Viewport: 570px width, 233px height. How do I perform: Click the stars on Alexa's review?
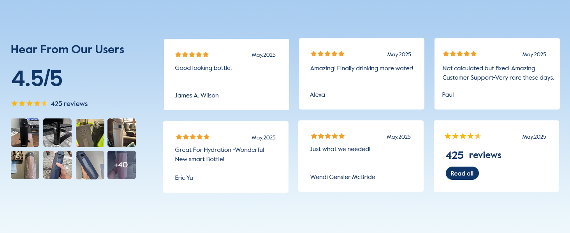[327, 54]
